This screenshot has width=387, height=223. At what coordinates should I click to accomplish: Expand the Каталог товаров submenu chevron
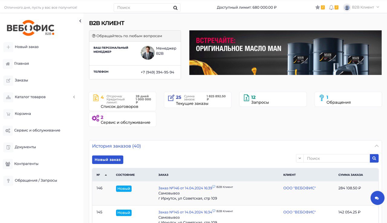[x=74, y=97]
